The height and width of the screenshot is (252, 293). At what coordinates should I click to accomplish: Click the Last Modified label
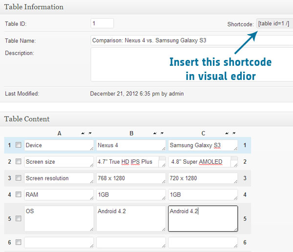pyautogui.click(x=22, y=94)
